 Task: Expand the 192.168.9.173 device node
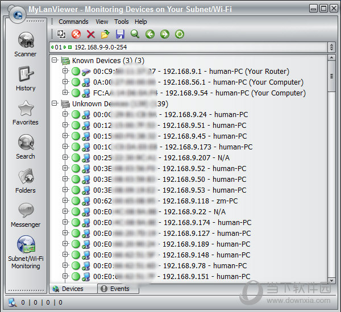65,146
